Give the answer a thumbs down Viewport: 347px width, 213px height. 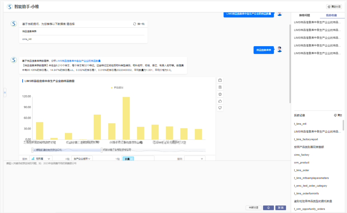220,108
